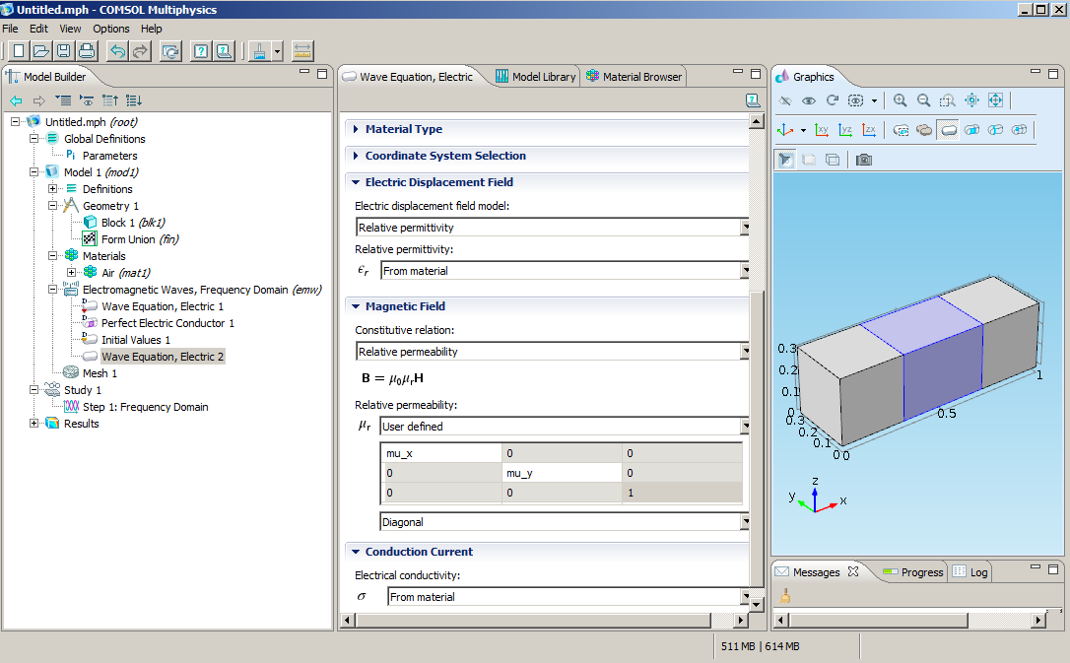The width and height of the screenshot is (1070, 663).
Task: Switch to the XY view in Graphics
Action: tap(822, 130)
